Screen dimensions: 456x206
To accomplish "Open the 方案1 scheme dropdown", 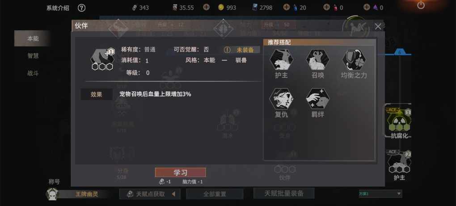I will [x=380, y=193].
